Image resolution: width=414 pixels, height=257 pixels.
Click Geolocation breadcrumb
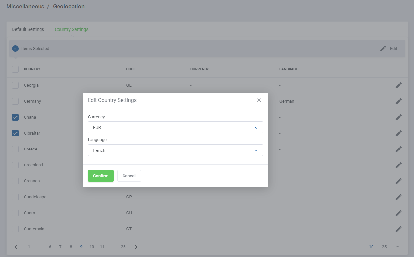point(69,7)
